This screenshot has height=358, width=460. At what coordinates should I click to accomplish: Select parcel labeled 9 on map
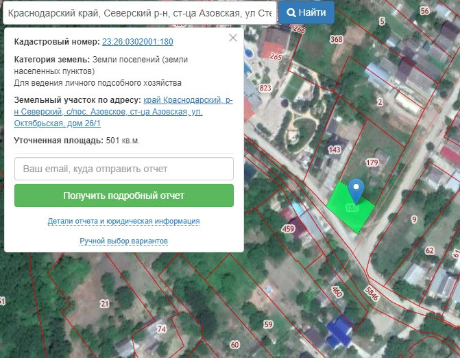[414, 219]
